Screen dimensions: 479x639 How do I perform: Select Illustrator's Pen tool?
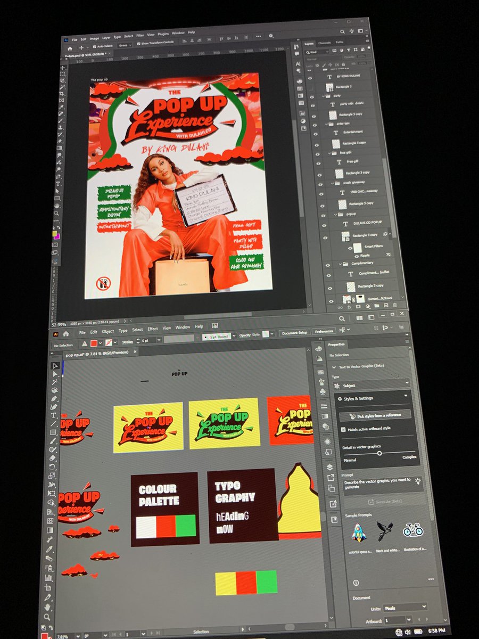[54, 398]
